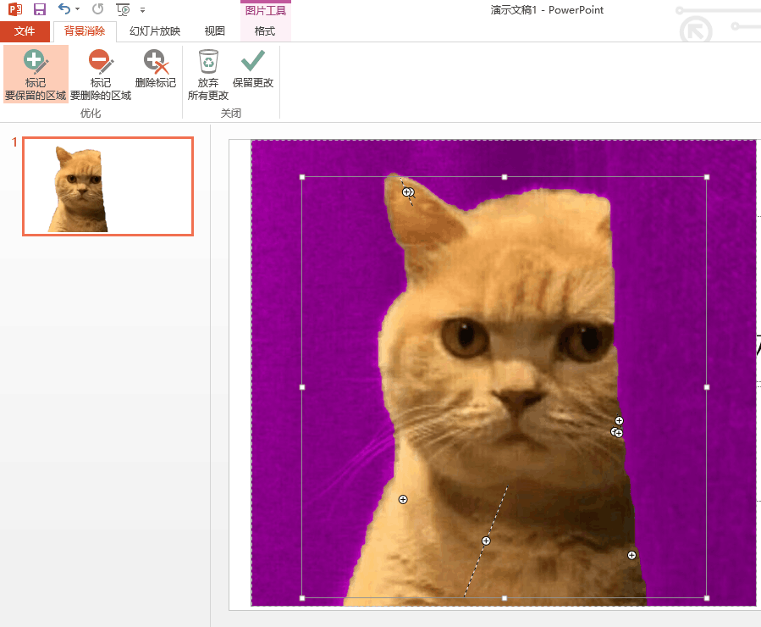761x627 pixels.
Task: Select Mark Areas to Keep tool (标记要保留的区域)
Action: (36, 75)
